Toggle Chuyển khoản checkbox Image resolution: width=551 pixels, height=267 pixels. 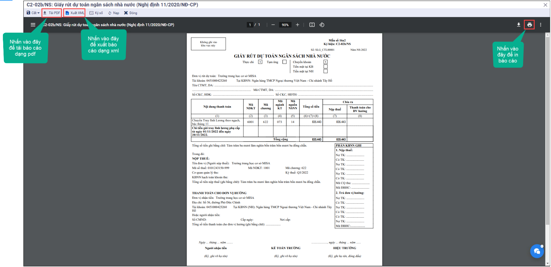tap(326, 62)
